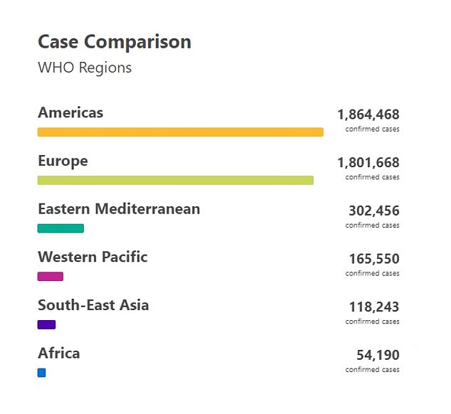Viewport: 451px width, 414px height.
Task: Select the teal Eastern Mediterranean bar
Action: [60, 228]
